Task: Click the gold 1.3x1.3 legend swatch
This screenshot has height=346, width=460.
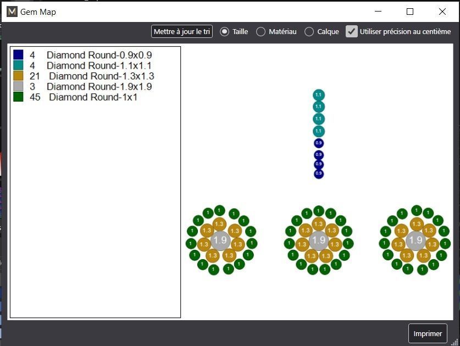Action: pyautogui.click(x=18, y=76)
